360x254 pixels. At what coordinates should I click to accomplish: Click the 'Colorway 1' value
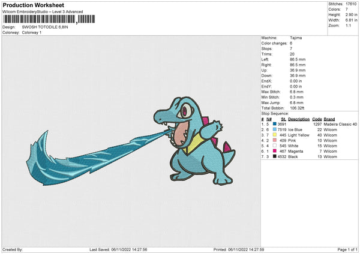pos(32,32)
